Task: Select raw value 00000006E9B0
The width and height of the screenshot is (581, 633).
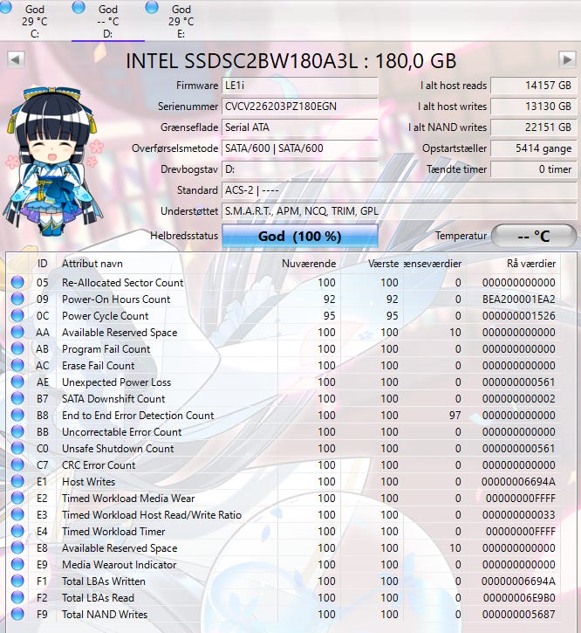Action: [x=519, y=597]
